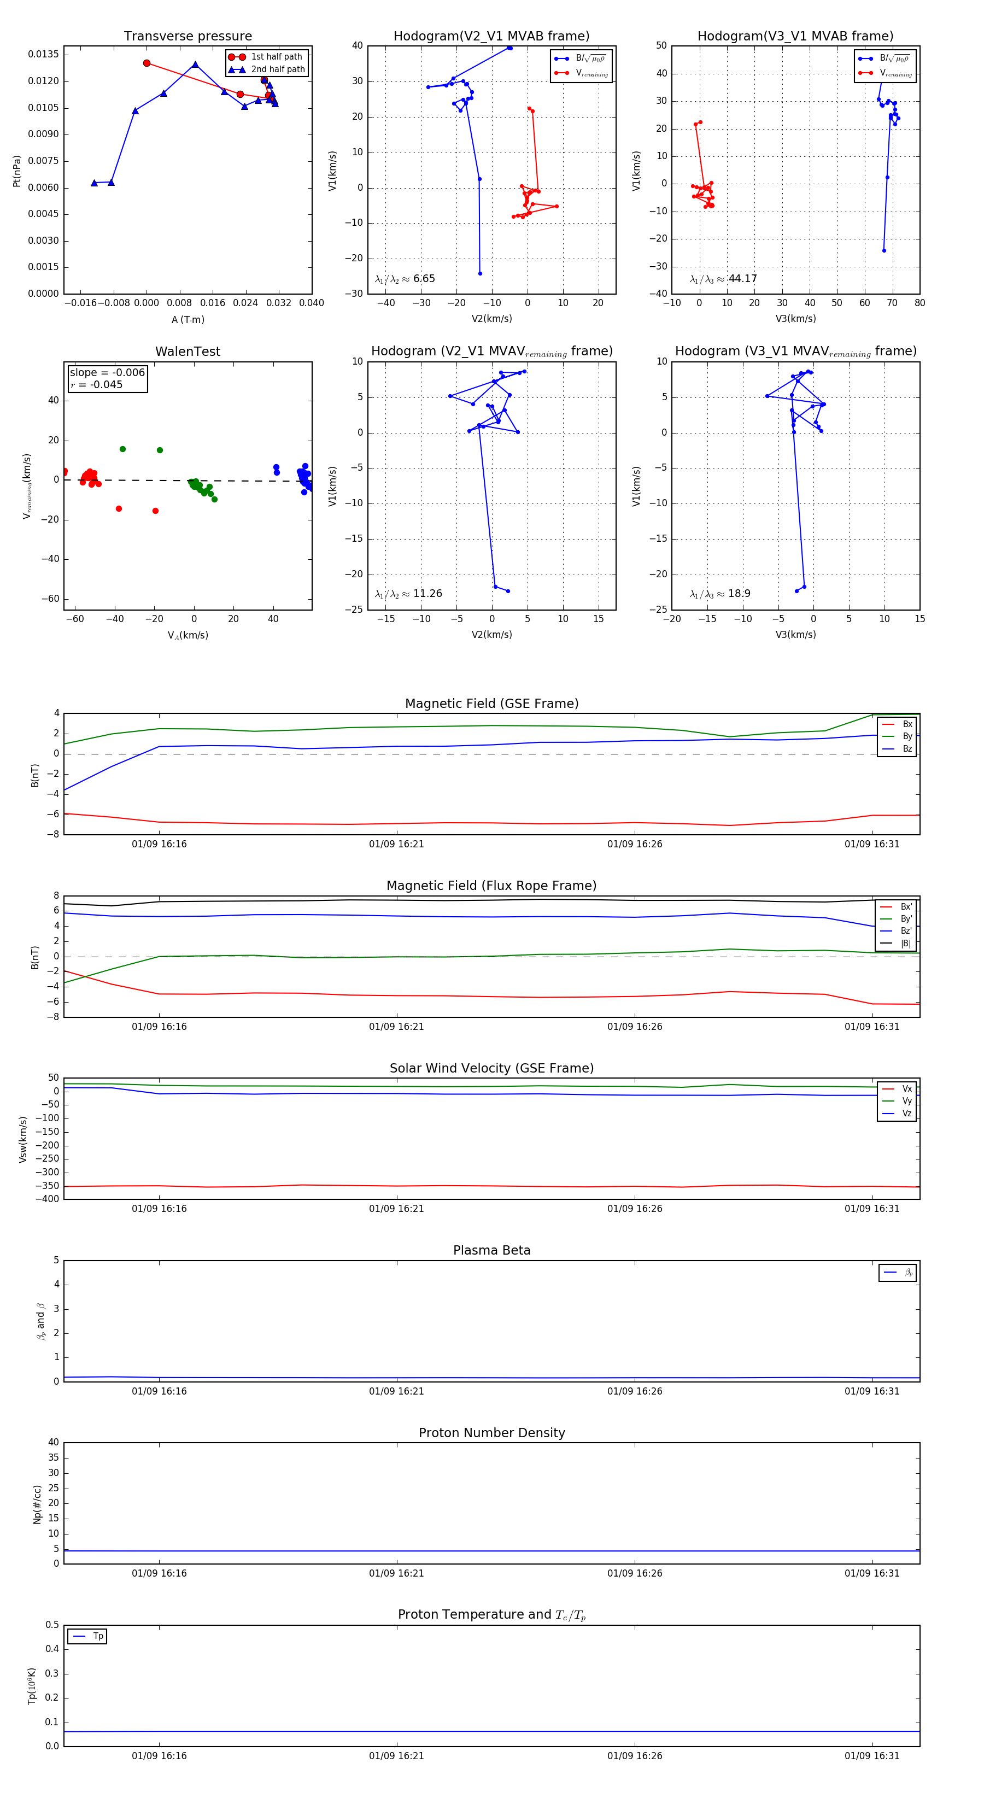Click the λ1/λ3 ≈ 44.17 annotation
Screen dimensions: 984x1804
pyautogui.click(x=723, y=279)
